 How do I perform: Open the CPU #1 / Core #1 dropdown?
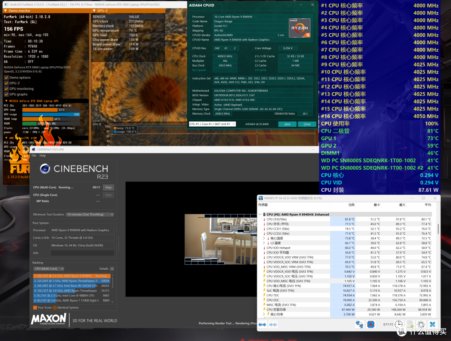(212, 124)
